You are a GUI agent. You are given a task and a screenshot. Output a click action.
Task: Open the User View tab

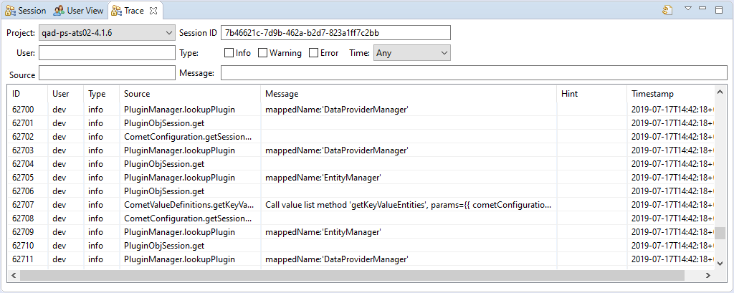(78, 11)
